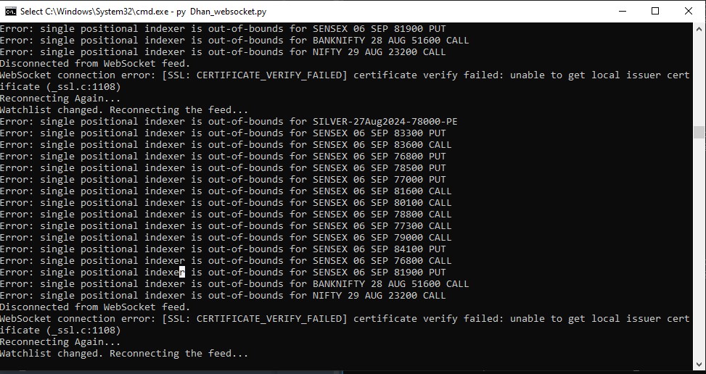
Task: Click the SILVER-27Aug2024-78000-PE error line
Action: [229, 121]
